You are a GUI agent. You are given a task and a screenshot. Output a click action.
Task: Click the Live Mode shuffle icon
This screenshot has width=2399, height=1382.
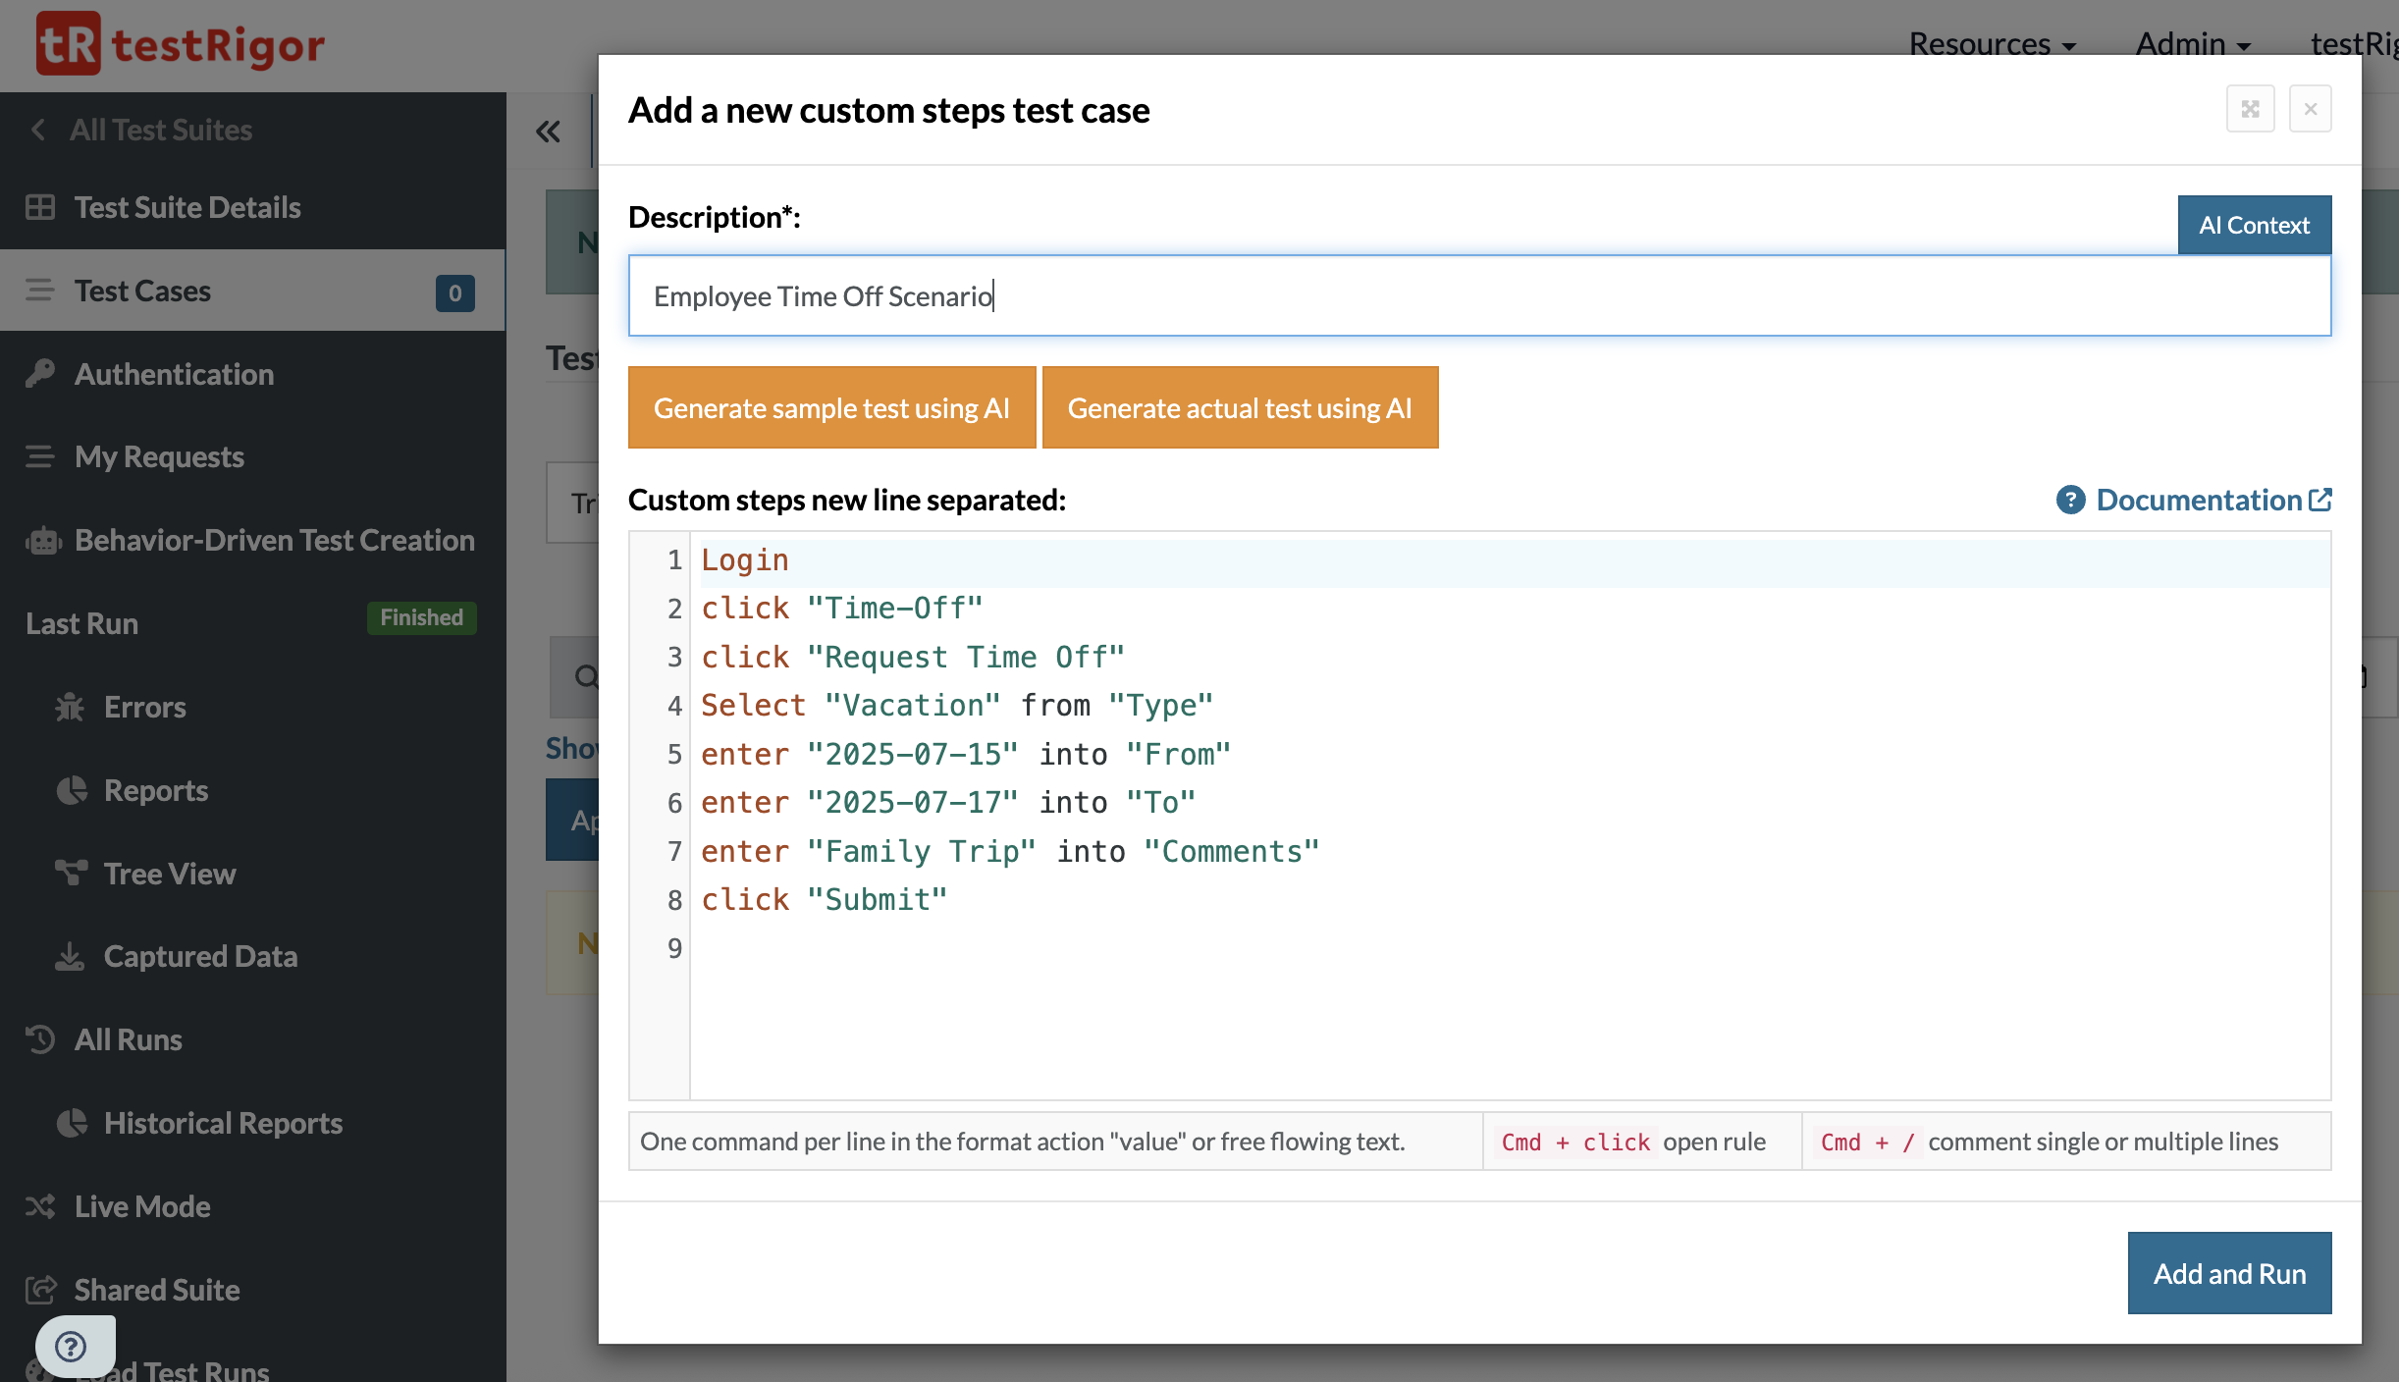(40, 1206)
